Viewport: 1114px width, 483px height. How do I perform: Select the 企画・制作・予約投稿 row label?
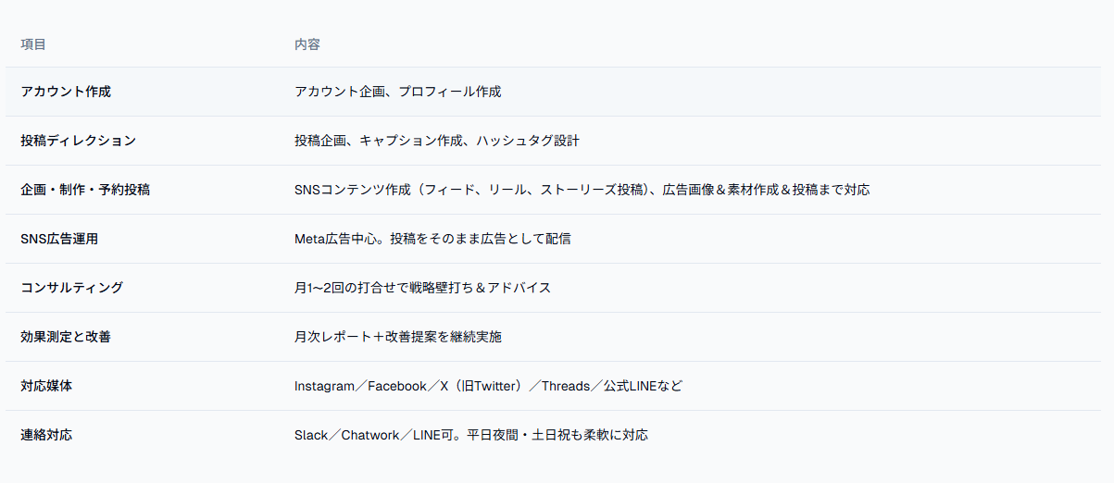[x=85, y=190]
